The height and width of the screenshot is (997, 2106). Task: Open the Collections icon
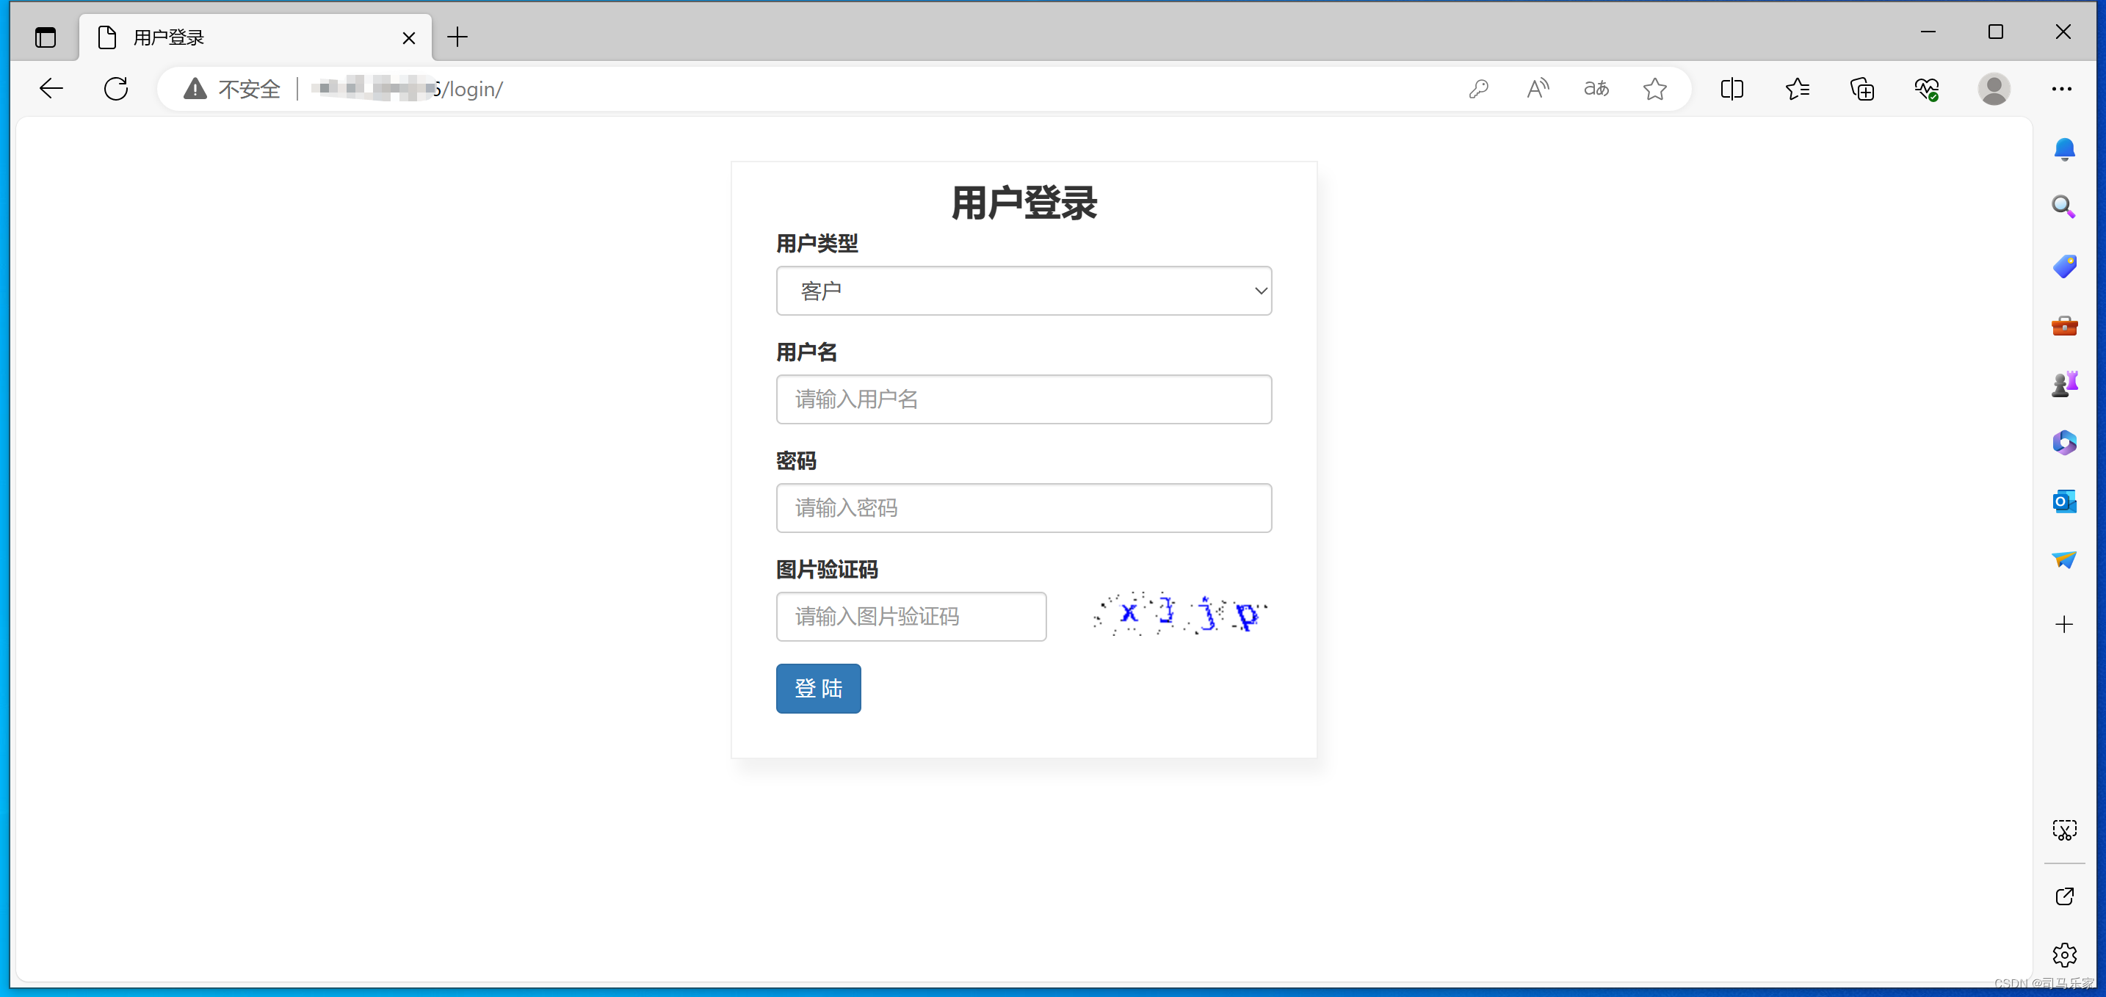pyautogui.click(x=1861, y=88)
